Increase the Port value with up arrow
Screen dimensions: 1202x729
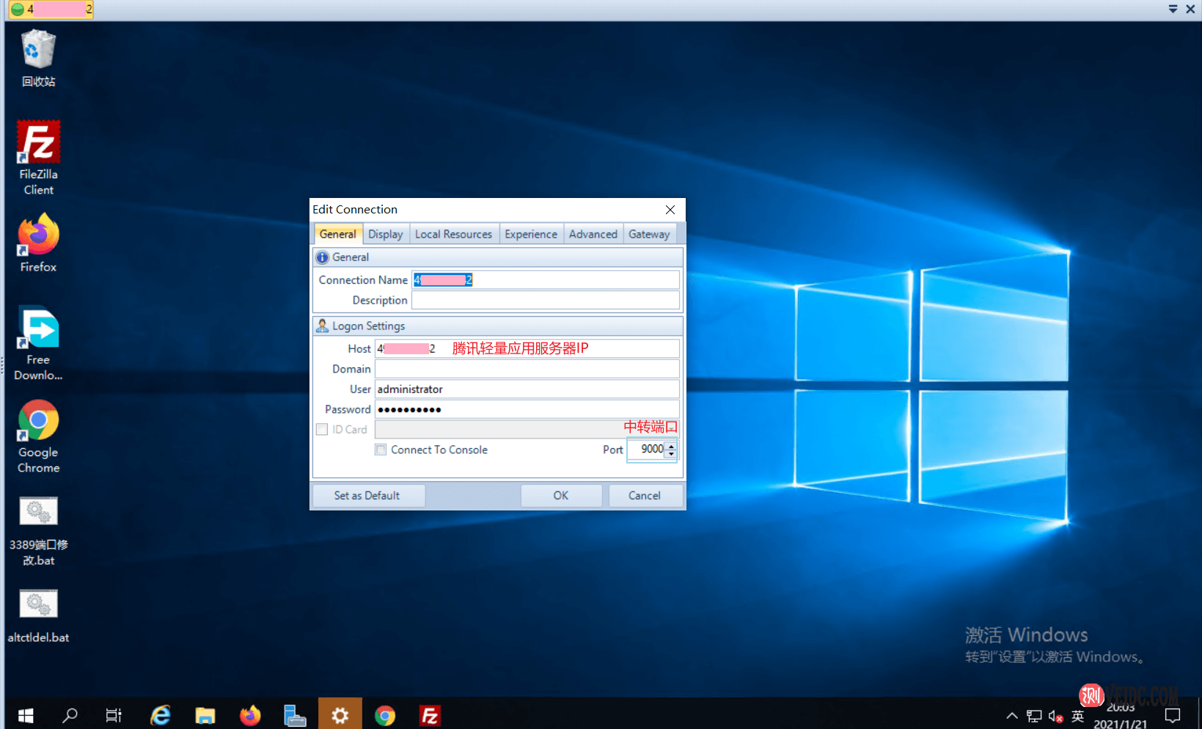point(671,445)
